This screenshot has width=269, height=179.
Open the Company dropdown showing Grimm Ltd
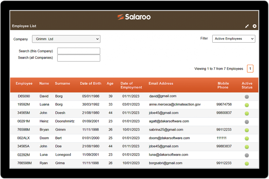click(66, 39)
